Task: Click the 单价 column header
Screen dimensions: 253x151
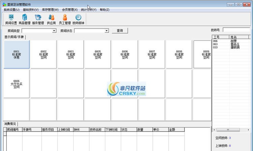Action: point(160,129)
